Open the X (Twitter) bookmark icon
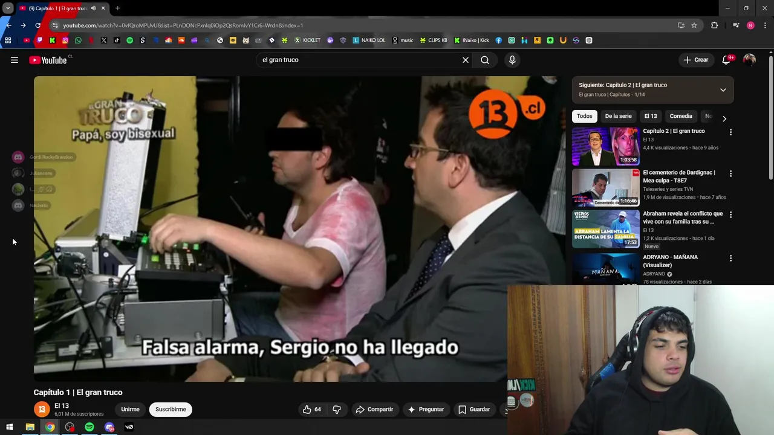Viewport: 774px width, 435px height. (104, 40)
